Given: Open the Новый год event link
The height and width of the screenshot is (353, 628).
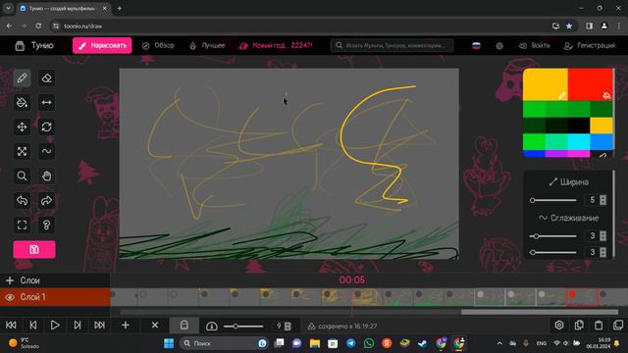Looking at the screenshot, I should 276,46.
